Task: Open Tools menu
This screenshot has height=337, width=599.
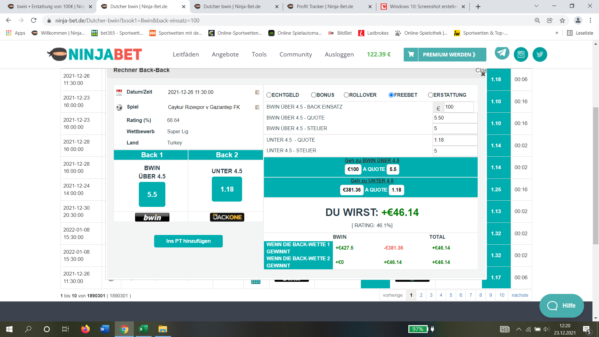Action: (x=259, y=54)
